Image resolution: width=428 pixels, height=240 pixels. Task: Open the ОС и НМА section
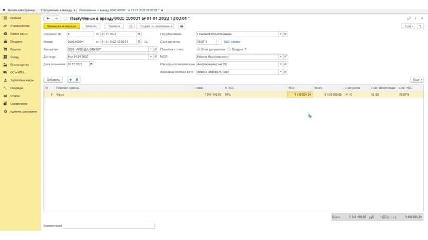pos(17,73)
